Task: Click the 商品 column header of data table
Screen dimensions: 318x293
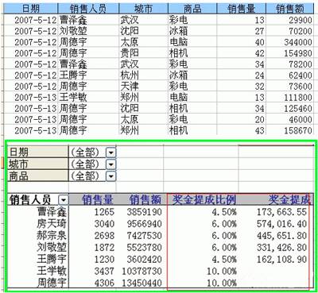Action: [x=192, y=9]
